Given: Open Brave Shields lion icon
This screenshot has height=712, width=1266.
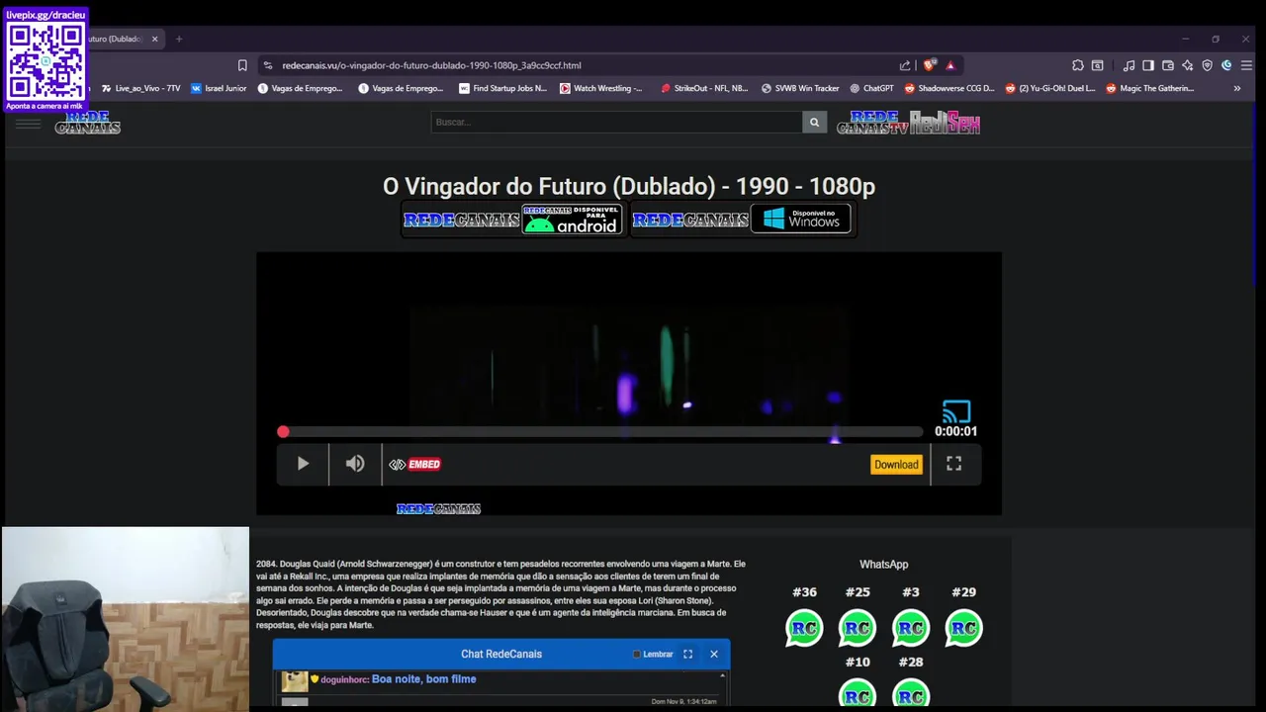Looking at the screenshot, I should pos(929,65).
